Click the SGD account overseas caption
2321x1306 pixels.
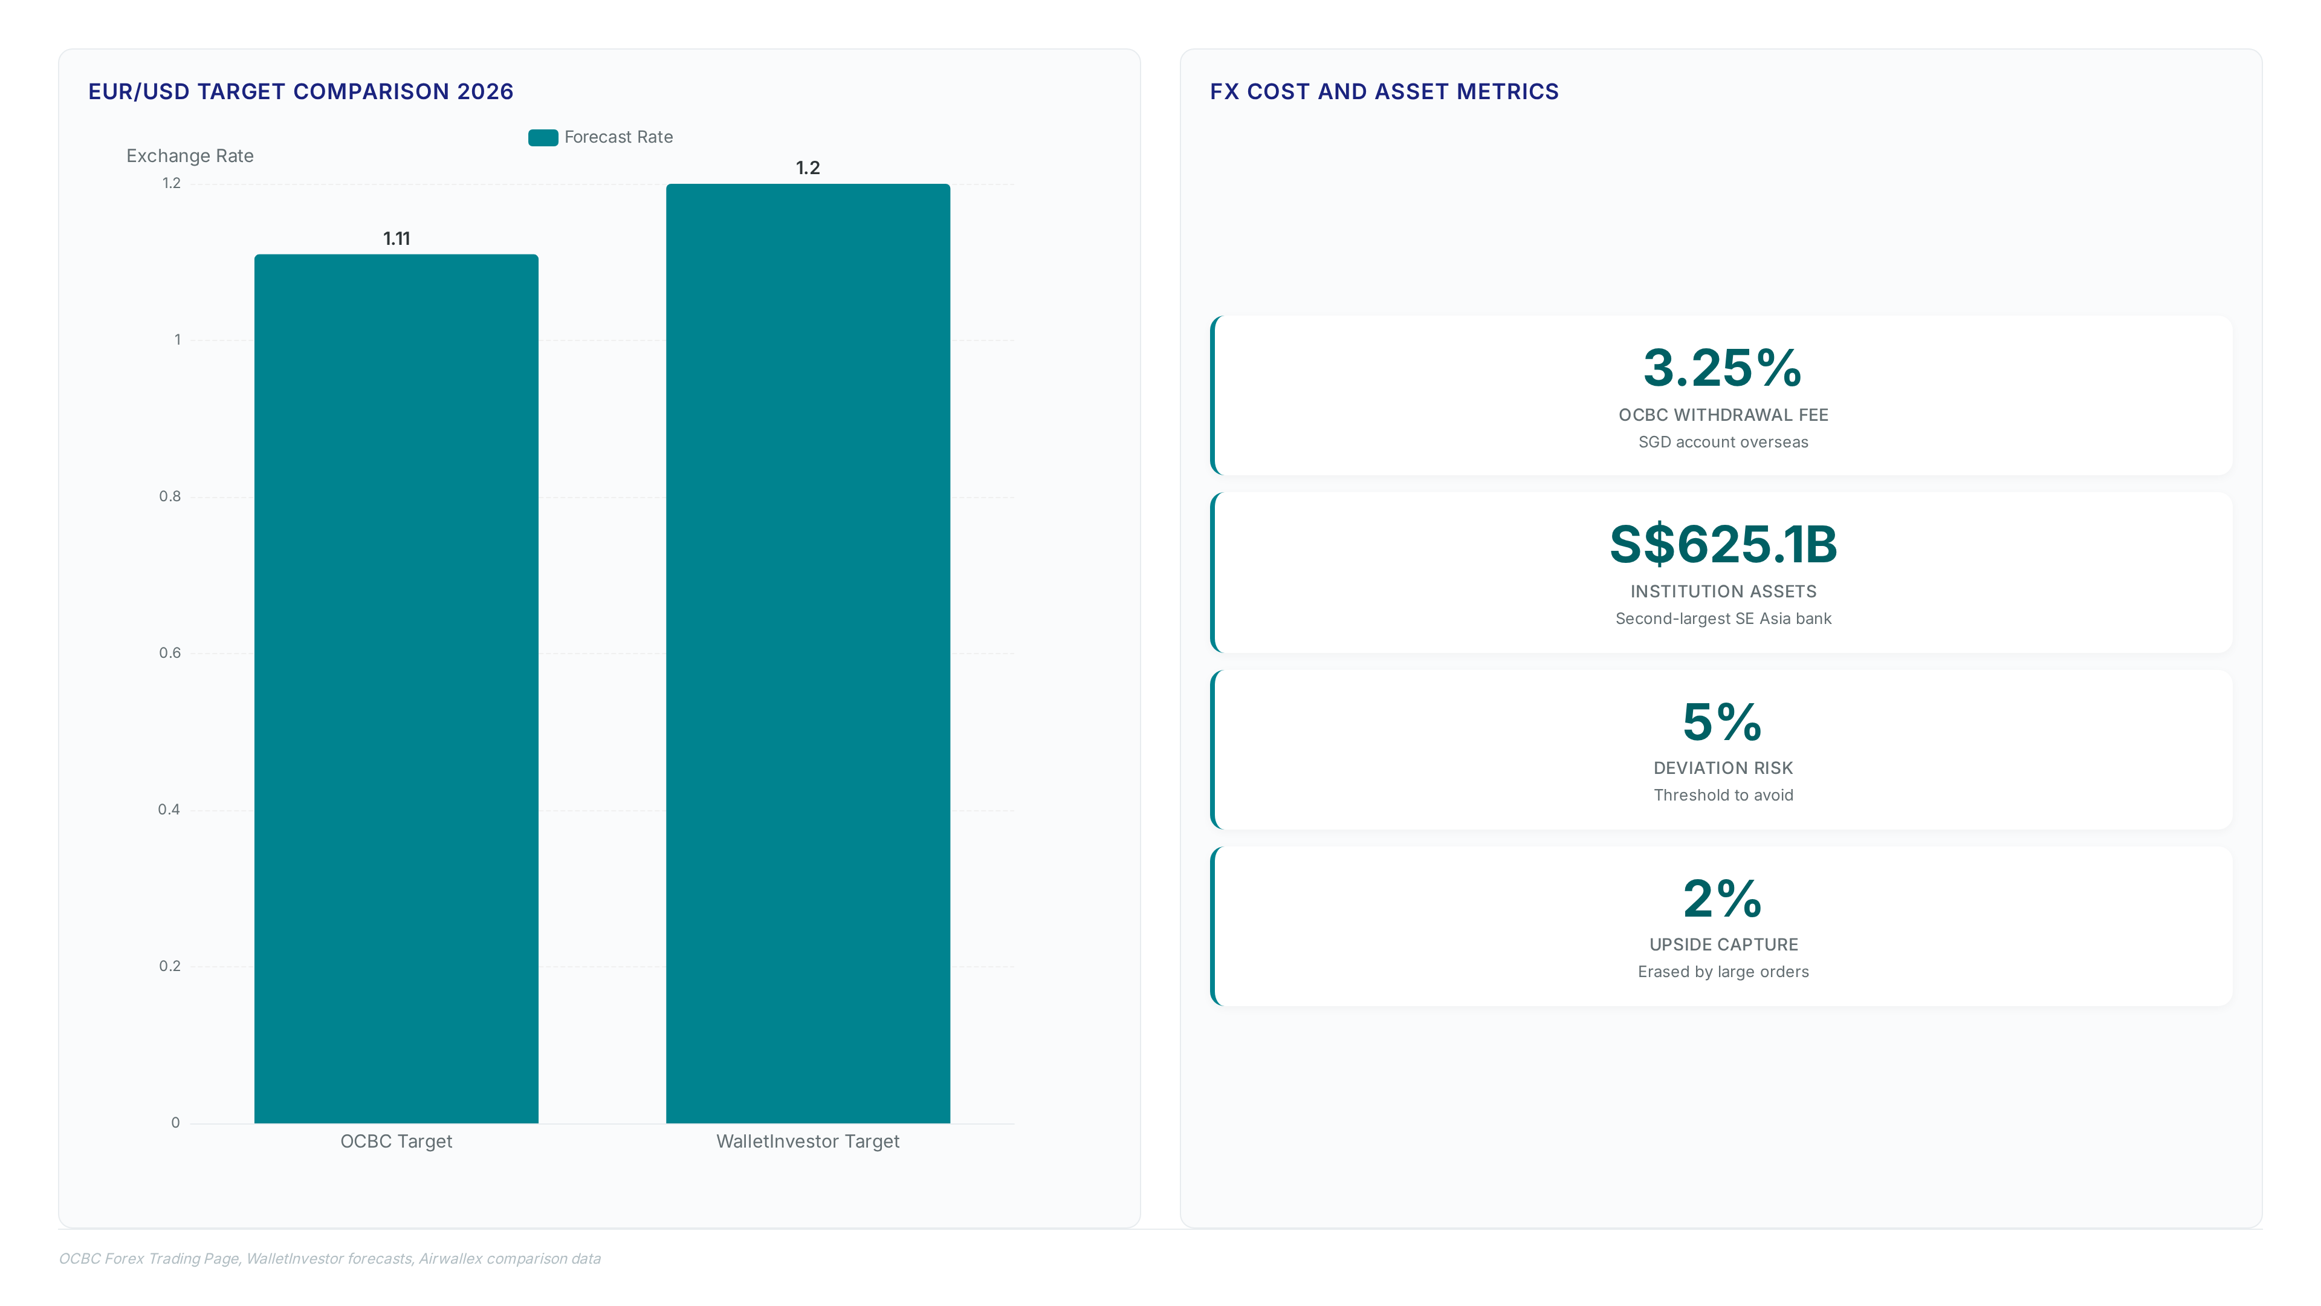click(x=1723, y=441)
